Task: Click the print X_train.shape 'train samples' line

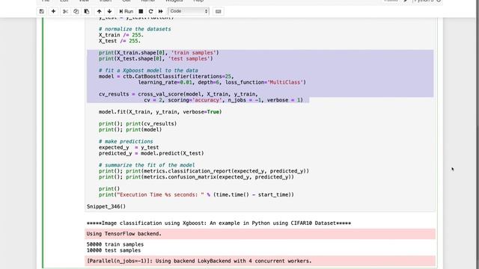Action: point(159,53)
